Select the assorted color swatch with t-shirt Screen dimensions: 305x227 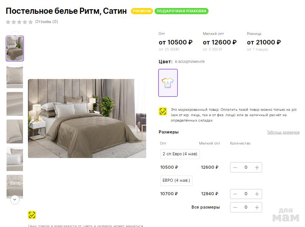[168, 83]
